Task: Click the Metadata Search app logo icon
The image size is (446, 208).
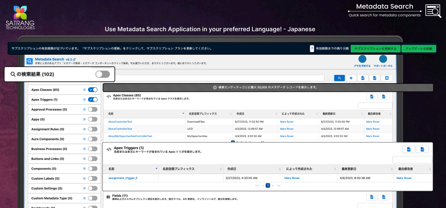Action: [29, 61]
